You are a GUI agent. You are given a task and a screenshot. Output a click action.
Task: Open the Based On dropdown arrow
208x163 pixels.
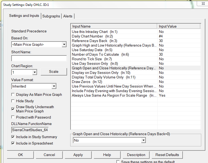[x=64, y=44]
